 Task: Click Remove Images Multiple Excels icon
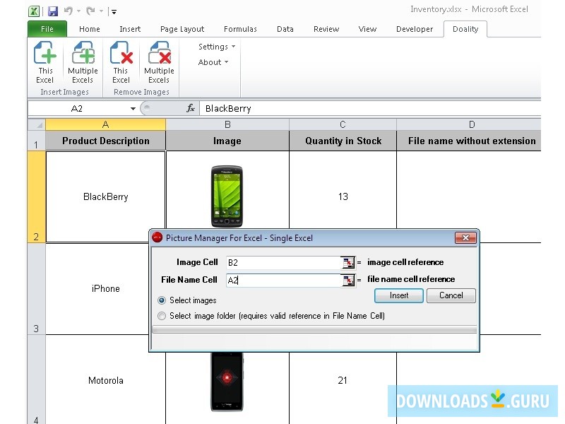click(x=159, y=62)
